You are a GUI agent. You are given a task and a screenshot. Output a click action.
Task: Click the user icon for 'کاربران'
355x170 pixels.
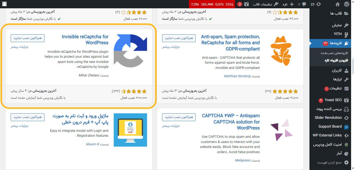pyautogui.click(x=346, y=71)
